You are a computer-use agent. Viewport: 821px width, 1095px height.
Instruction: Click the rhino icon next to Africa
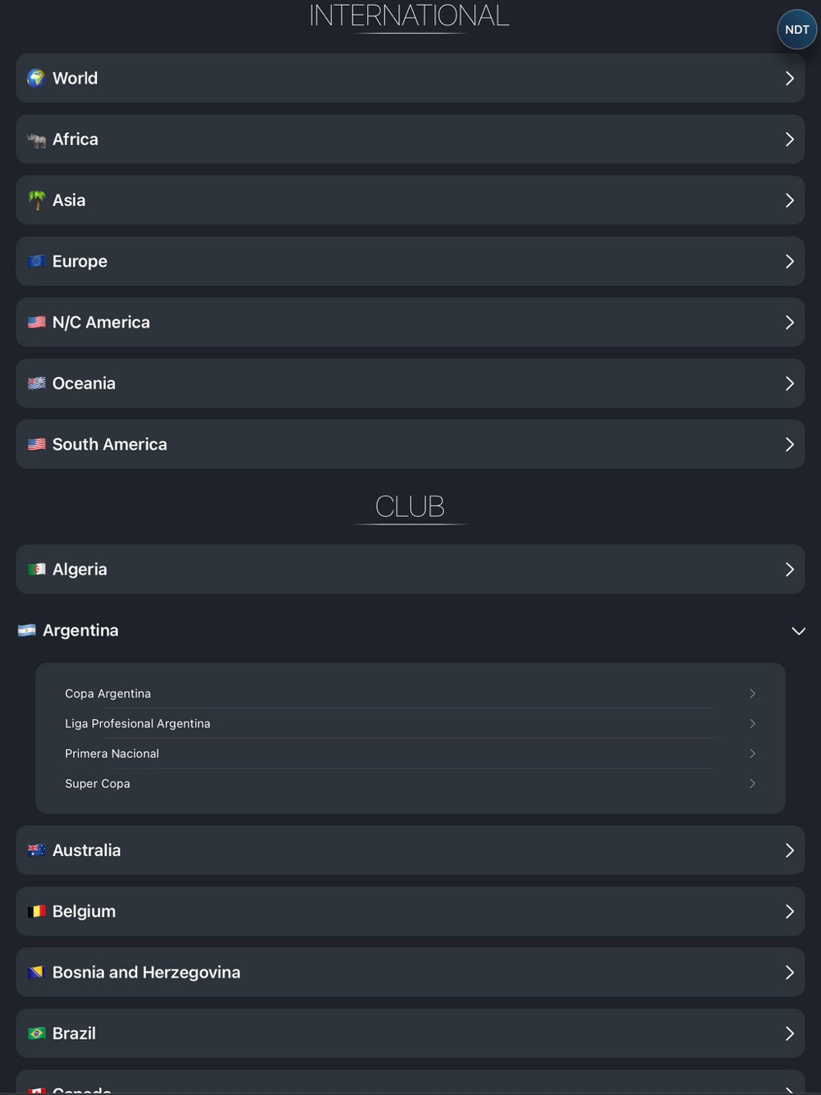pos(36,140)
